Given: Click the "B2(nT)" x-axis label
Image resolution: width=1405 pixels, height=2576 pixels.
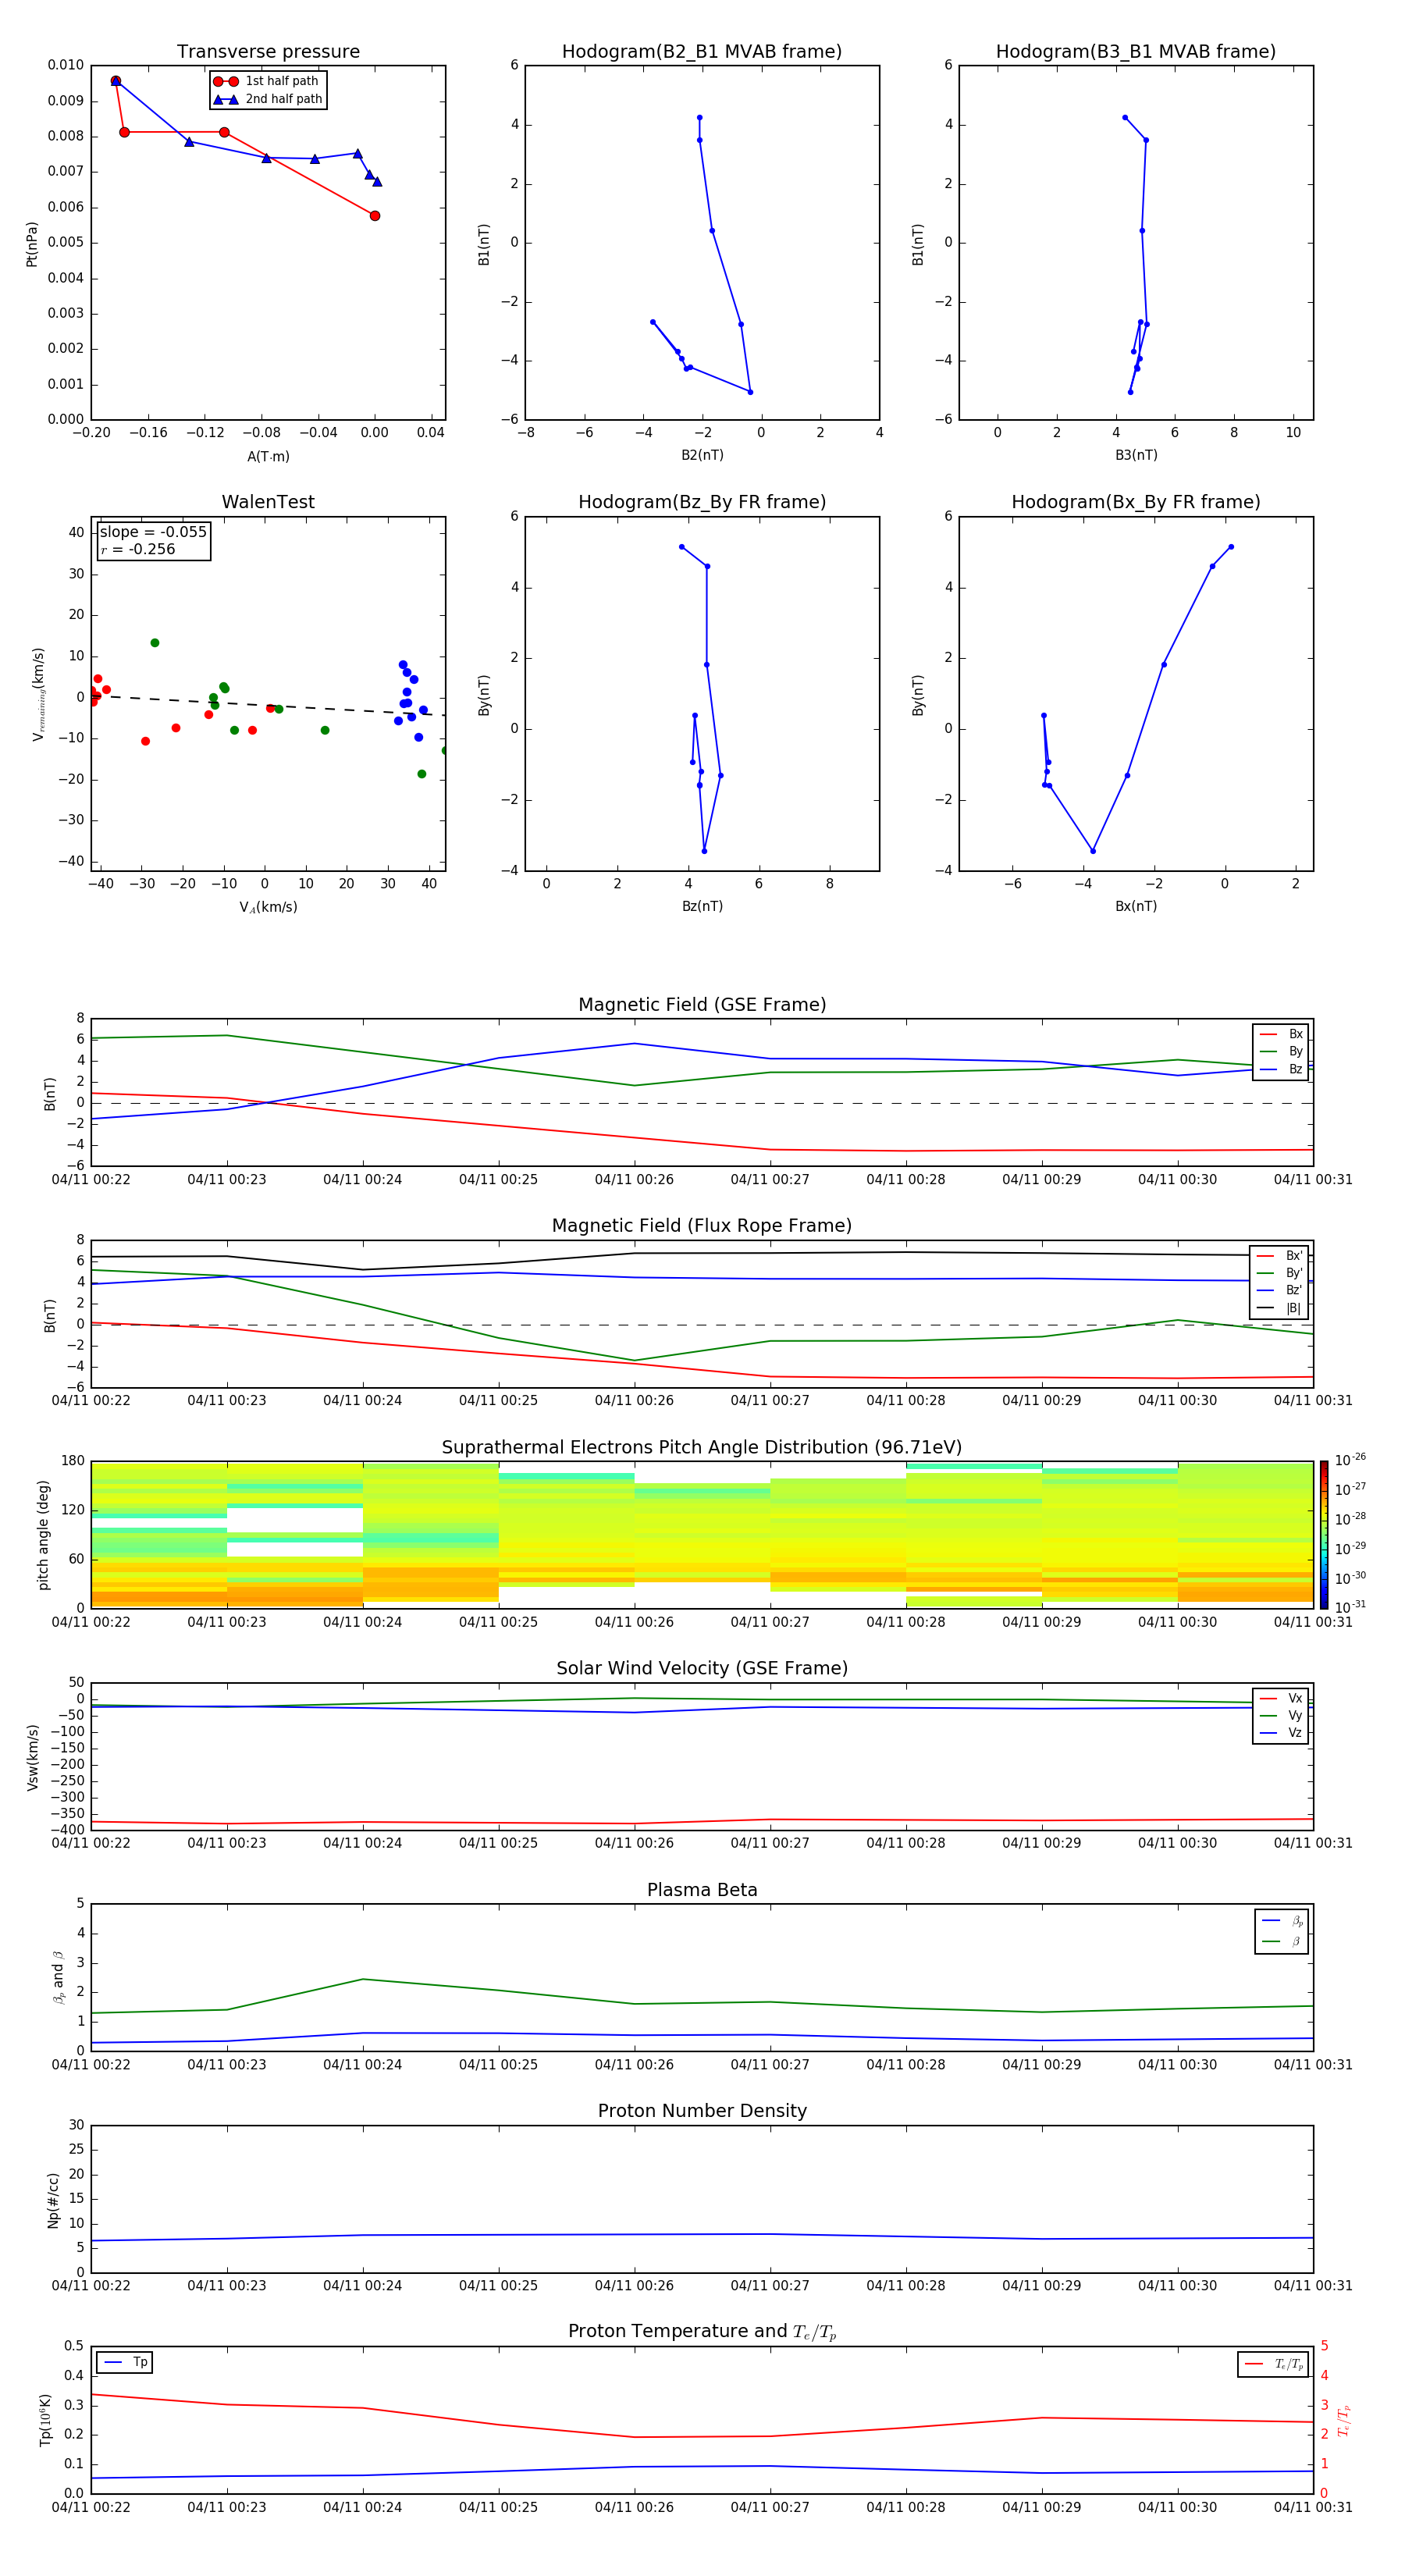Looking at the screenshot, I should 702,455.
